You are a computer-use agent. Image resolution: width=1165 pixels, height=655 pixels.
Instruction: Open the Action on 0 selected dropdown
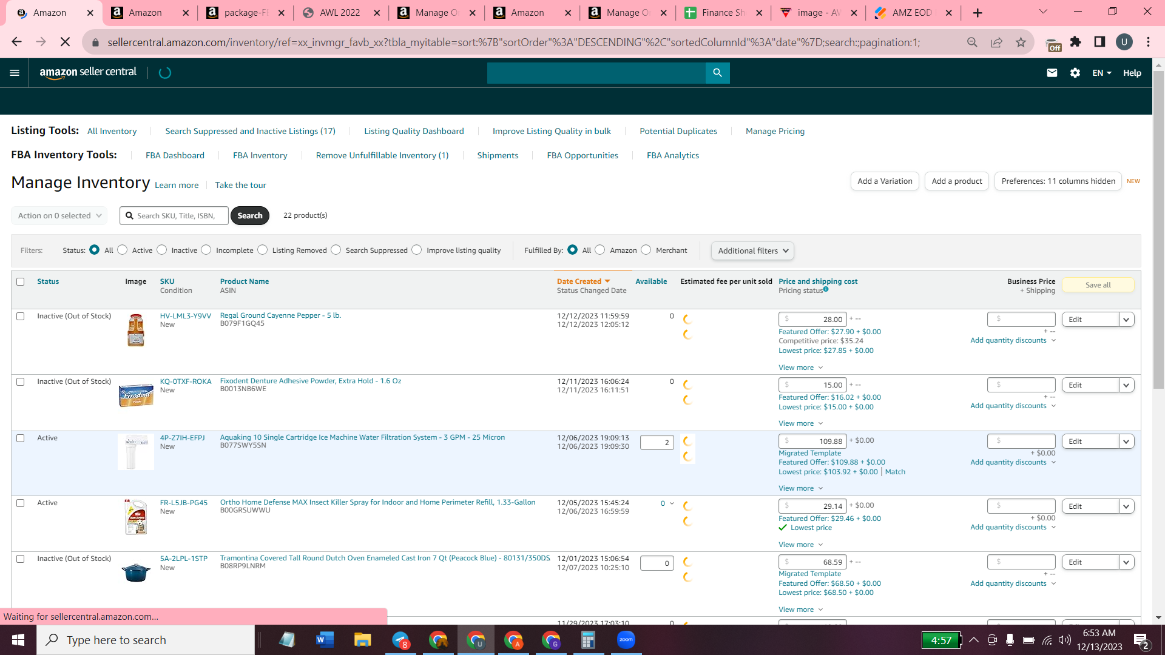click(x=59, y=215)
